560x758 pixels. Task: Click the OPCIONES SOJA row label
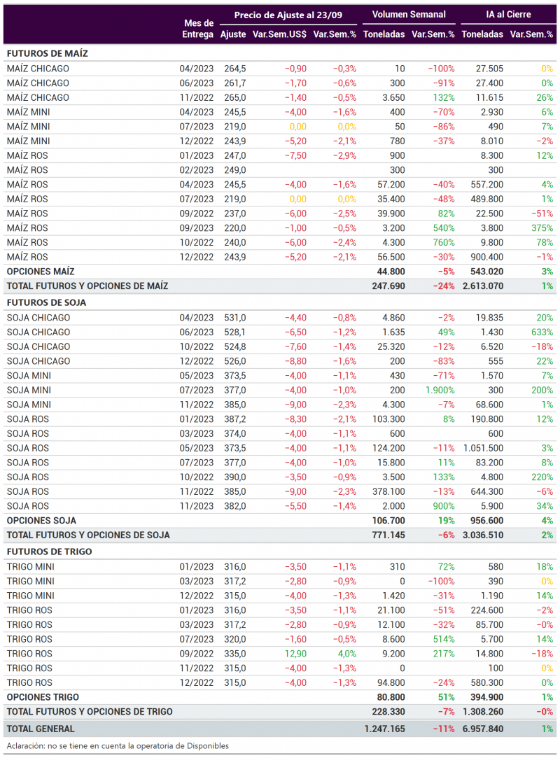41,521
